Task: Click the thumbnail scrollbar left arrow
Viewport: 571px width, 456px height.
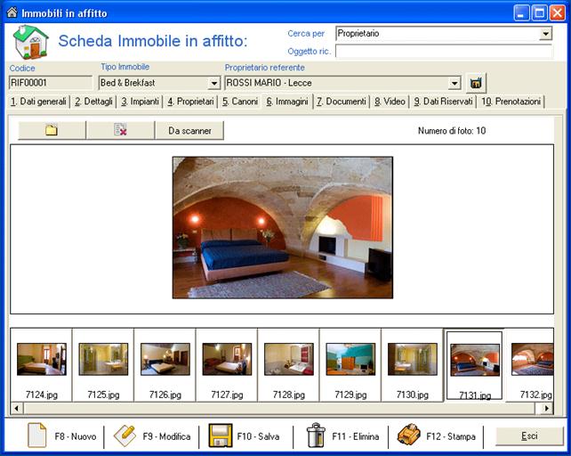Action: coord(16,408)
